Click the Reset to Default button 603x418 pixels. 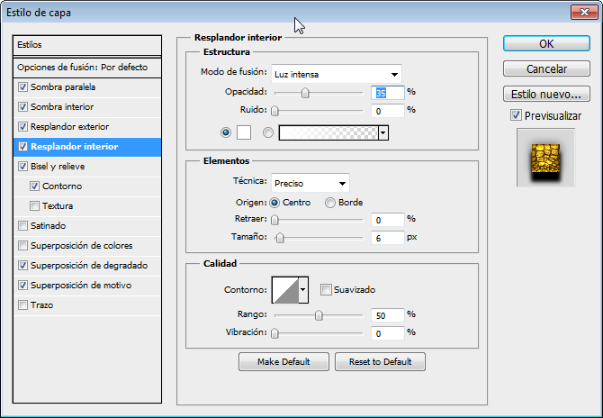[x=380, y=362]
